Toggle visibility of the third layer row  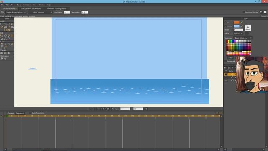click(x=226, y=80)
